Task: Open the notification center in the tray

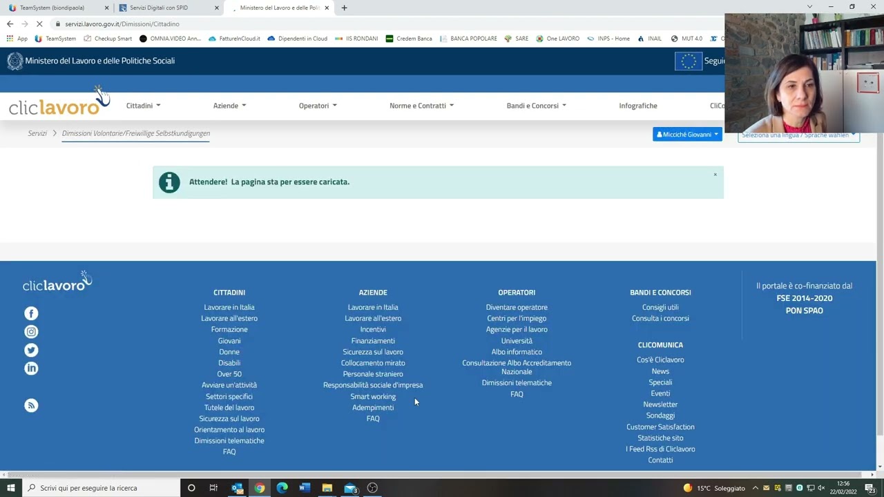Action: [x=870, y=488]
